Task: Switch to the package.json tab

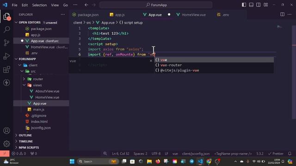Action: pyautogui.click(x=88, y=15)
